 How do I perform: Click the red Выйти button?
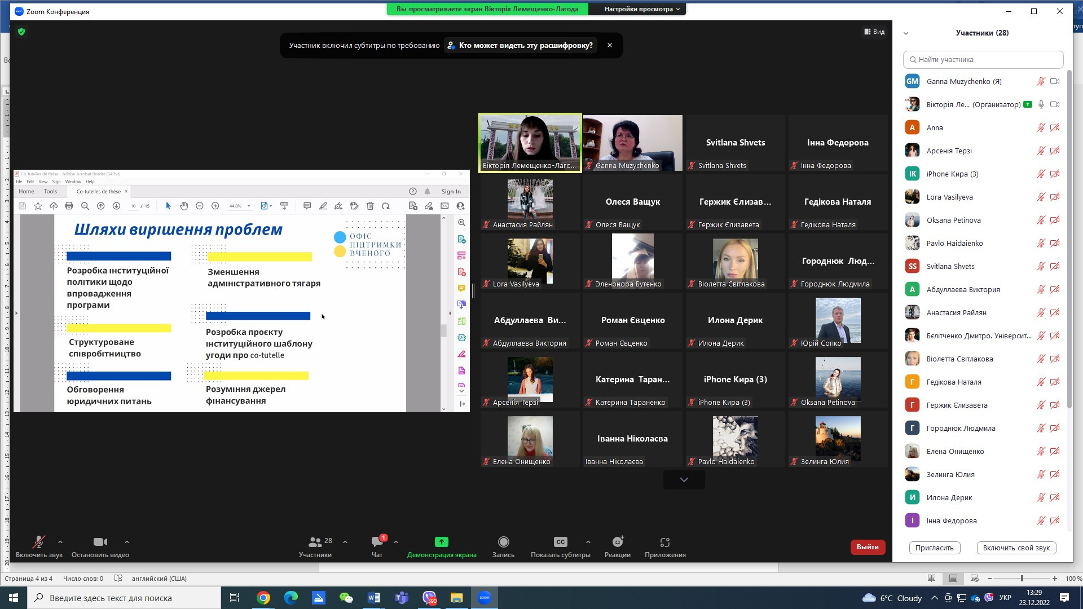point(867,547)
